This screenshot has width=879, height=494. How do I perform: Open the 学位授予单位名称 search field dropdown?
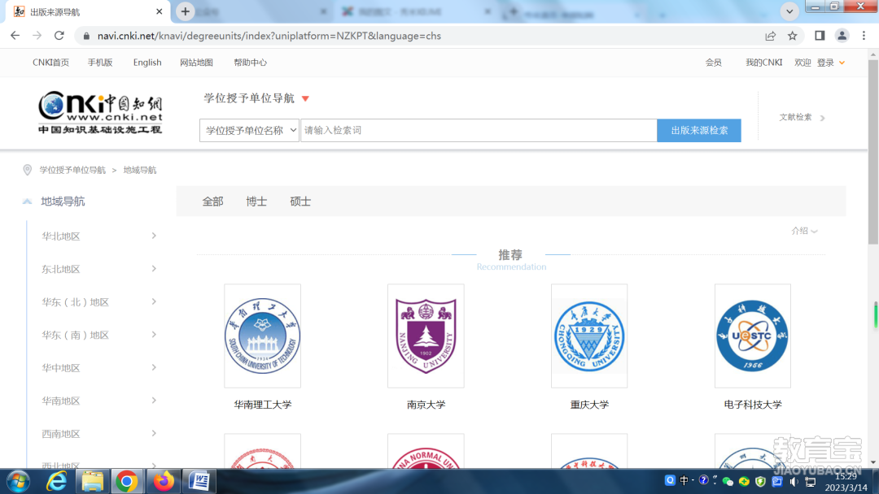[x=250, y=130]
